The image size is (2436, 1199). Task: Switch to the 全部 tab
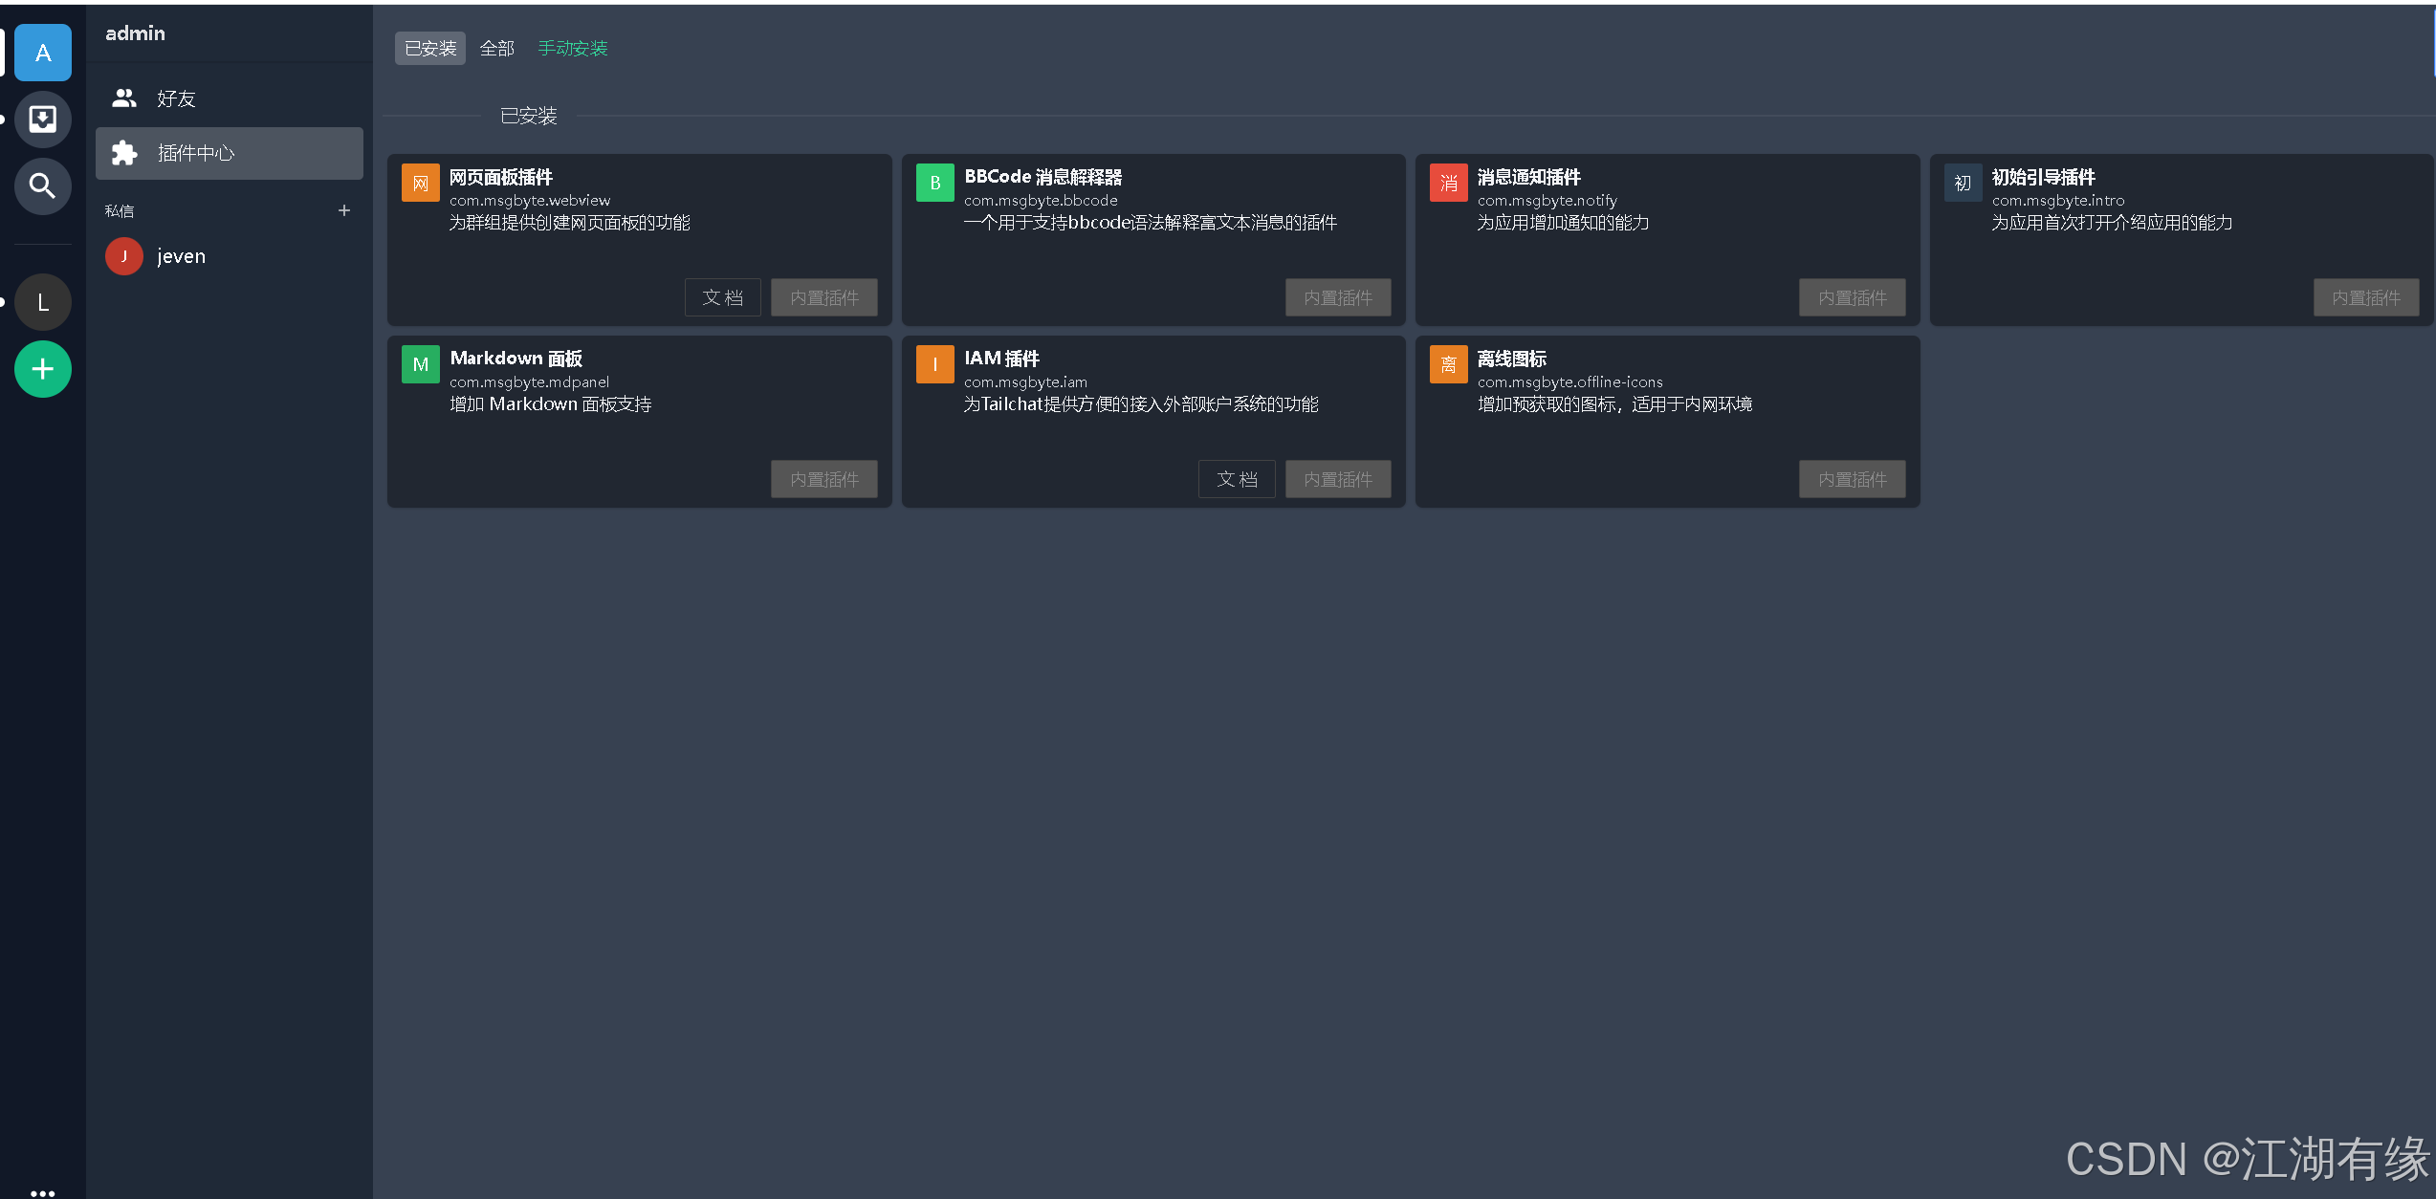[496, 49]
